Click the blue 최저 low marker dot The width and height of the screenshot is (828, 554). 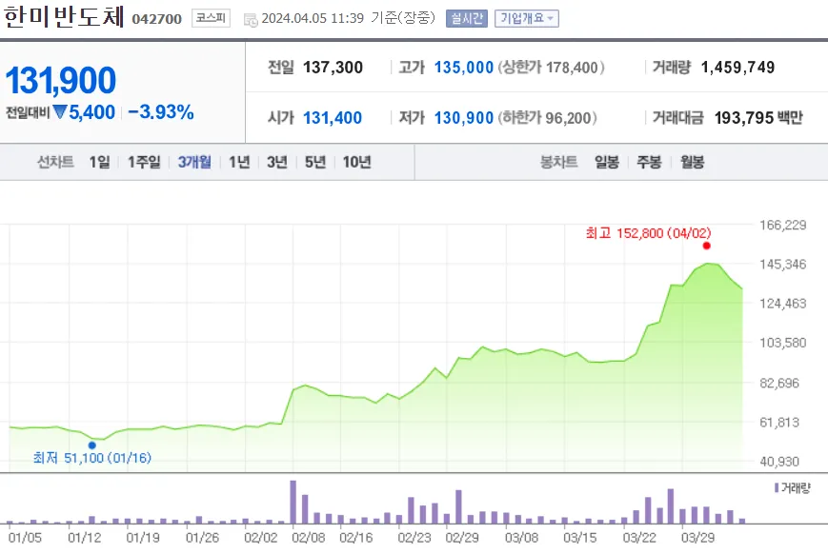pos(91,445)
